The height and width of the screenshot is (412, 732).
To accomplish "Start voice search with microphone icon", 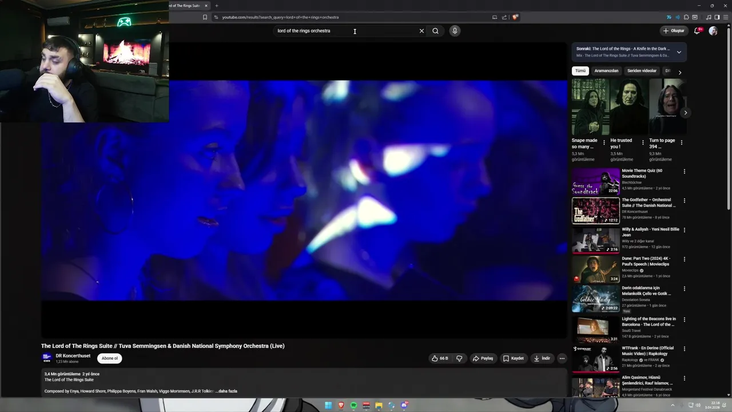I will pos(455,31).
